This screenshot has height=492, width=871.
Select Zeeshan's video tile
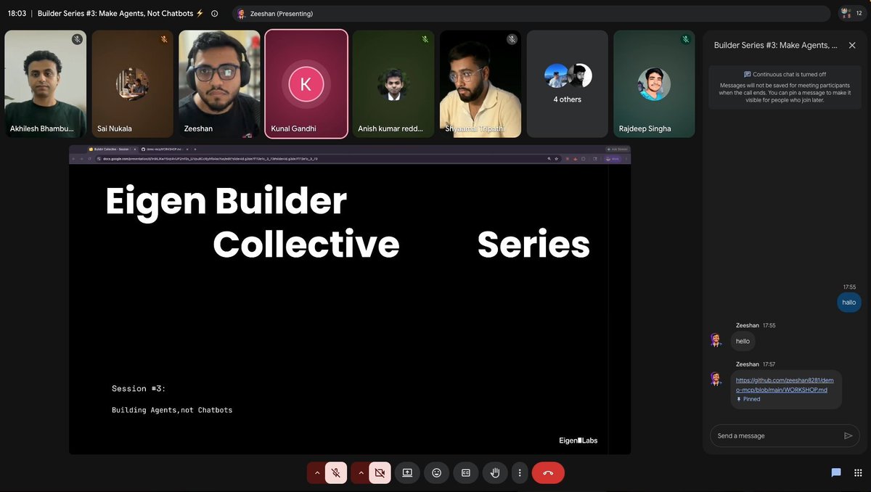219,83
